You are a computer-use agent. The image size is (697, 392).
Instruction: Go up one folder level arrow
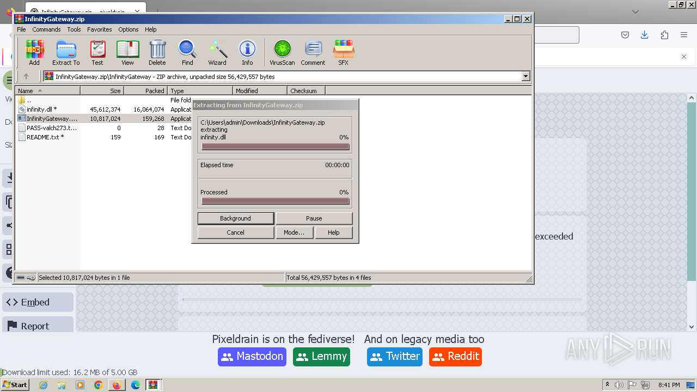[x=26, y=77]
